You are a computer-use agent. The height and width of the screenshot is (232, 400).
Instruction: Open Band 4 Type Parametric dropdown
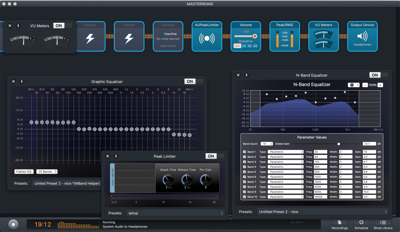286,167
